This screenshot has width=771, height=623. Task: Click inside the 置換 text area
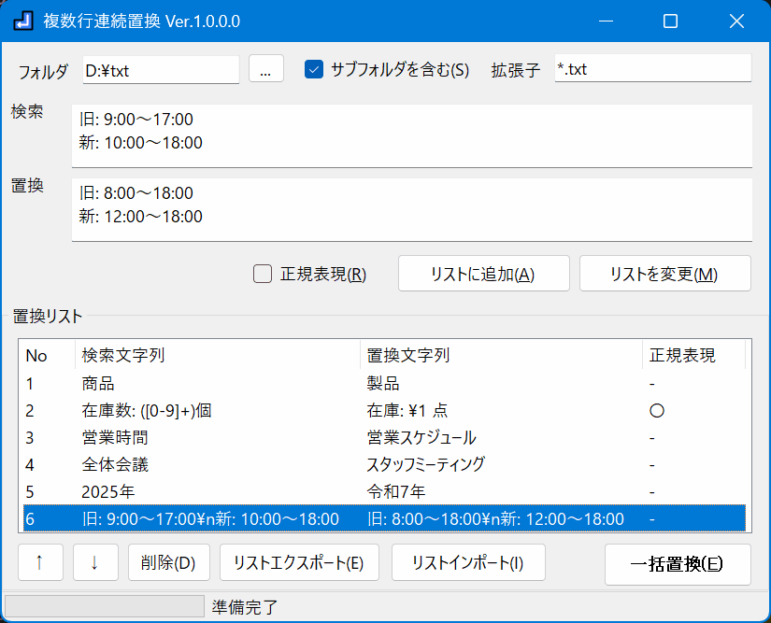(x=411, y=209)
